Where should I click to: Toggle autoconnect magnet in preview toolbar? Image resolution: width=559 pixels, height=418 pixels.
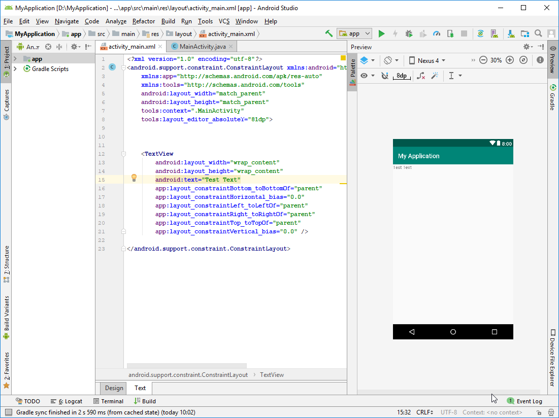click(385, 76)
